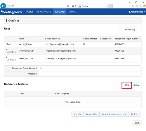Click the Modify button

pos(77,114)
